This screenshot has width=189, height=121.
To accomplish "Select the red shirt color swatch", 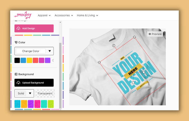I will pos(35,60).
